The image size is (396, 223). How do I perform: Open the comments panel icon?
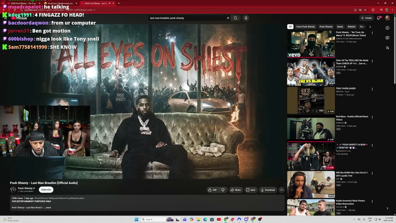pyautogui.click(x=387, y=38)
